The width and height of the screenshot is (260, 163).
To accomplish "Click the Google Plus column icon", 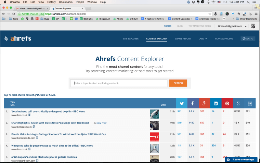I will (x=204, y=103).
